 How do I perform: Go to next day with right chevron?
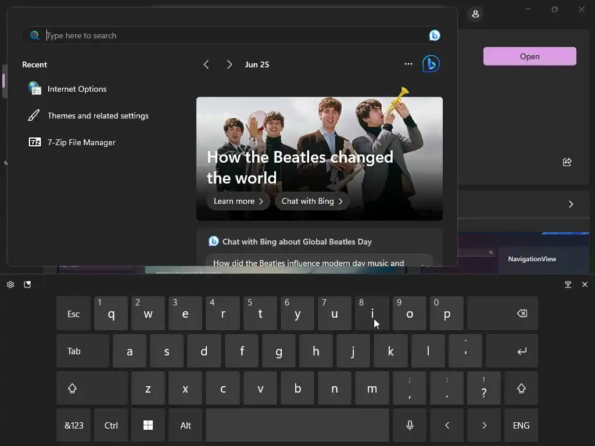pyautogui.click(x=229, y=64)
